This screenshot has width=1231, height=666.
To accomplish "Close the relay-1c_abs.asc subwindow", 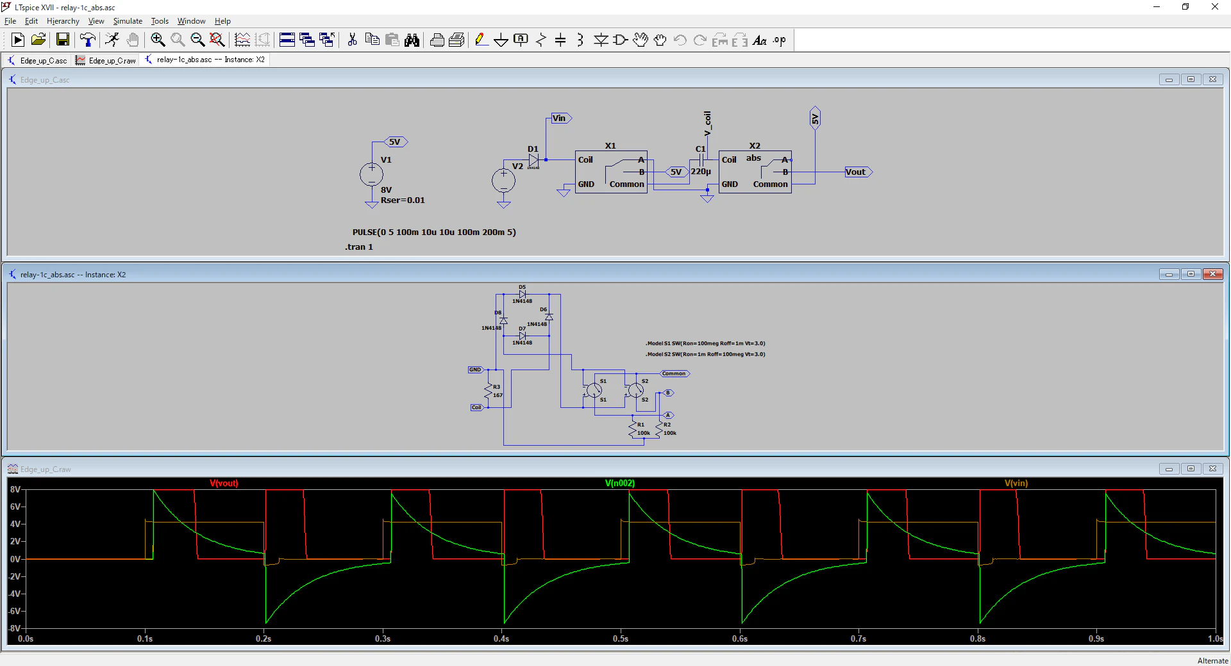I will [1212, 274].
